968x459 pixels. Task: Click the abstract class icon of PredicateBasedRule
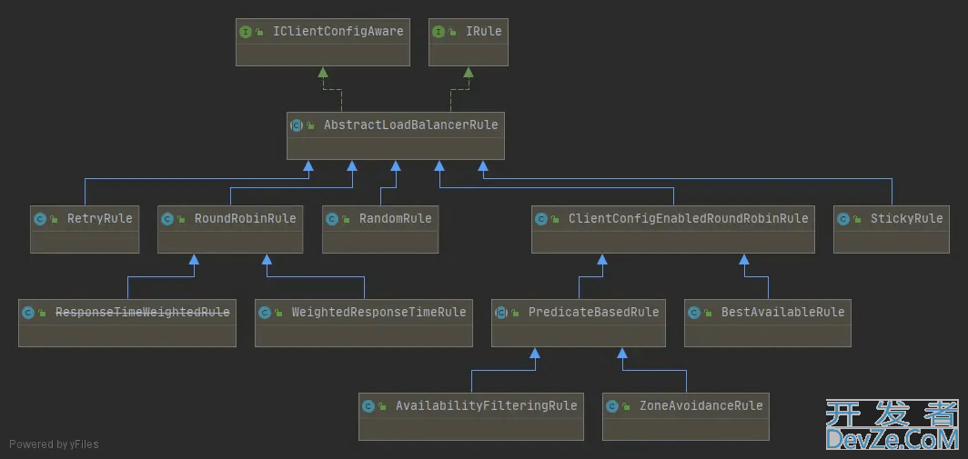pos(501,313)
